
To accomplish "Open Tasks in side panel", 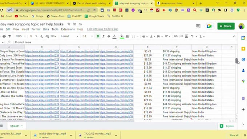I will pos(243,60).
